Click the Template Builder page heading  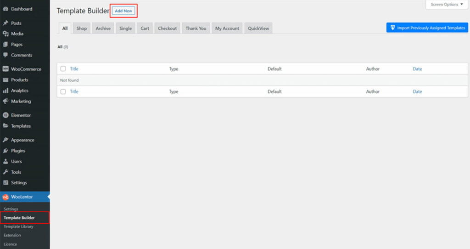tap(83, 11)
